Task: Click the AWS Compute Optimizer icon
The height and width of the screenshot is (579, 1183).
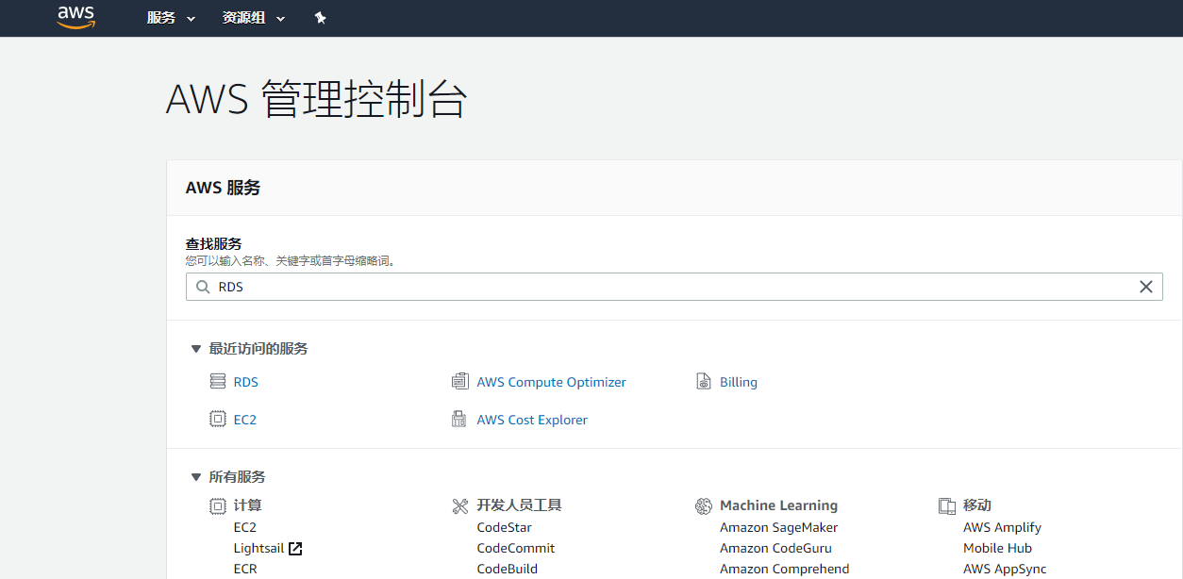Action: tap(460, 382)
